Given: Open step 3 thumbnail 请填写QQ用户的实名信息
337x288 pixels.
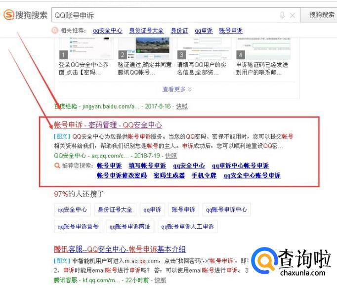Looking at the screenshot, I should click(x=204, y=48).
